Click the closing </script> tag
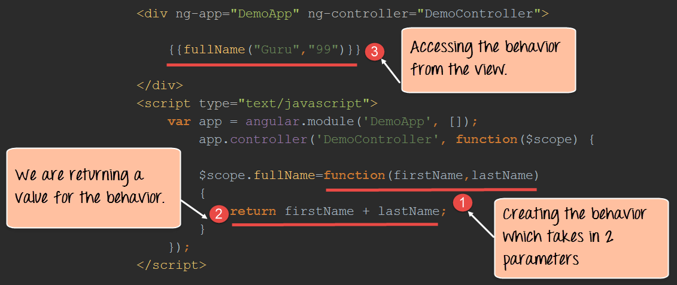 click(x=171, y=264)
